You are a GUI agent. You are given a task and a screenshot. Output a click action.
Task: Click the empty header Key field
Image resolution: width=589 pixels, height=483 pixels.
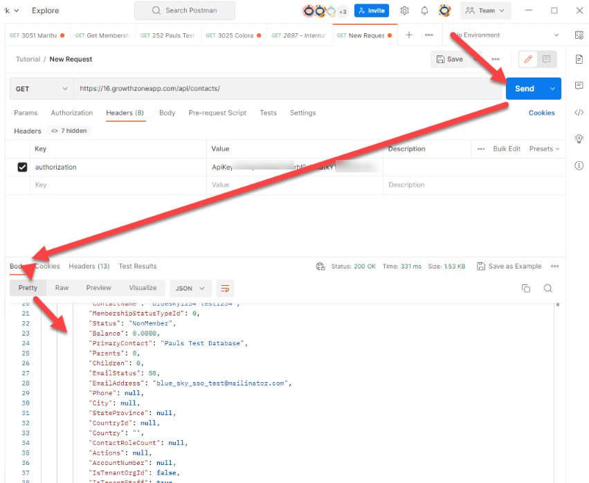click(x=118, y=185)
